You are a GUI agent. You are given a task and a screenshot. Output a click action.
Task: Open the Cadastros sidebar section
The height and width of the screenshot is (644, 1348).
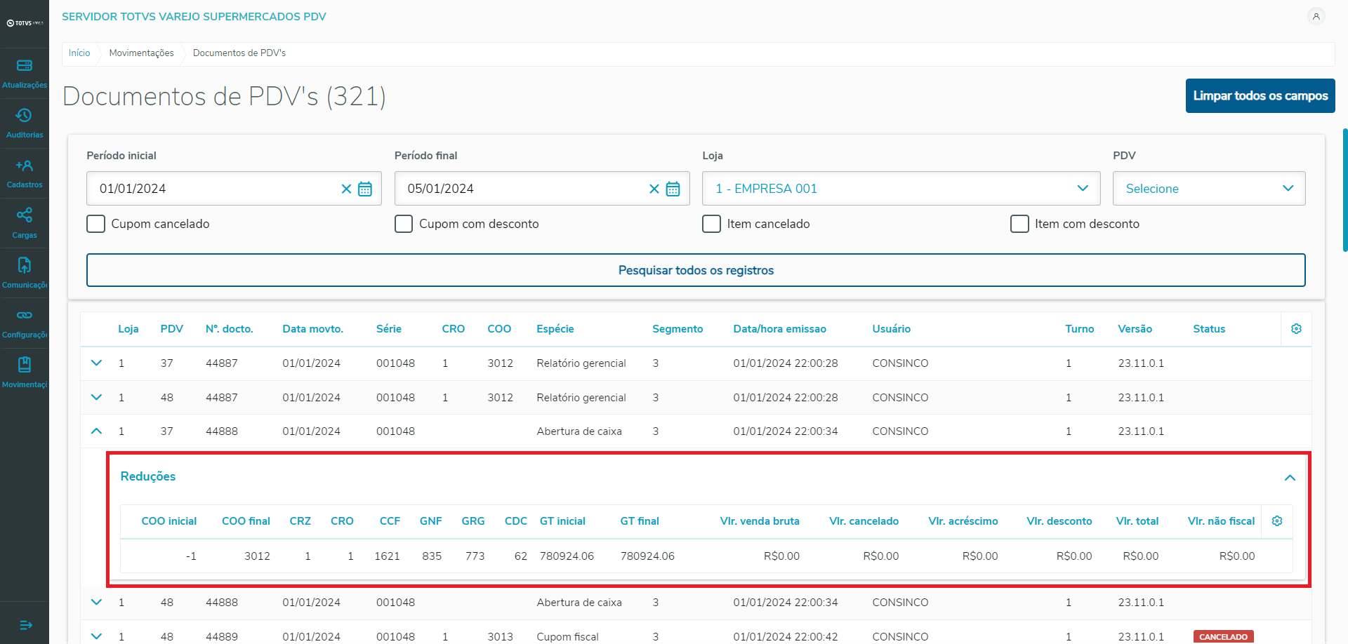[x=25, y=174]
